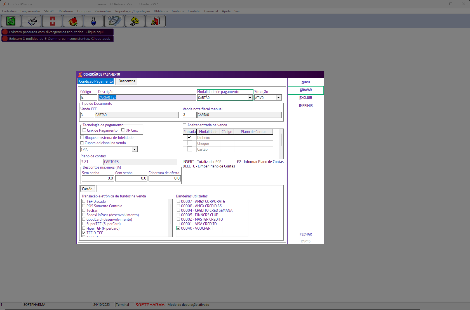This screenshot has height=310, width=470.
Task: Tick the QR Linx checkbox
Action: [123, 130]
